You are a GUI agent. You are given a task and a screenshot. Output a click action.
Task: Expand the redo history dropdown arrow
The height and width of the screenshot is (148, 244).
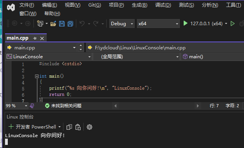103,24
